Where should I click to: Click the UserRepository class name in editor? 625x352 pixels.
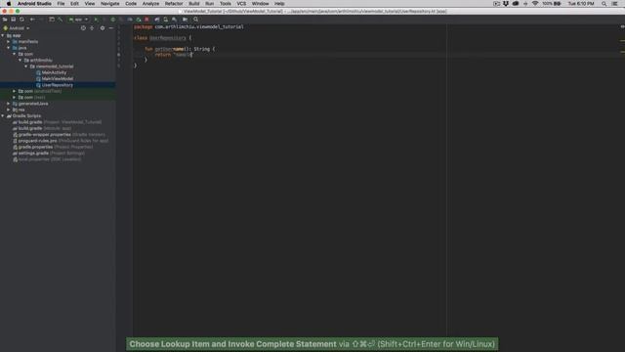(x=168, y=38)
